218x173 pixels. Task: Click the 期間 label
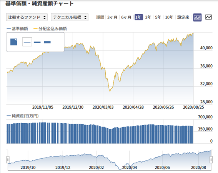click(x=100, y=17)
